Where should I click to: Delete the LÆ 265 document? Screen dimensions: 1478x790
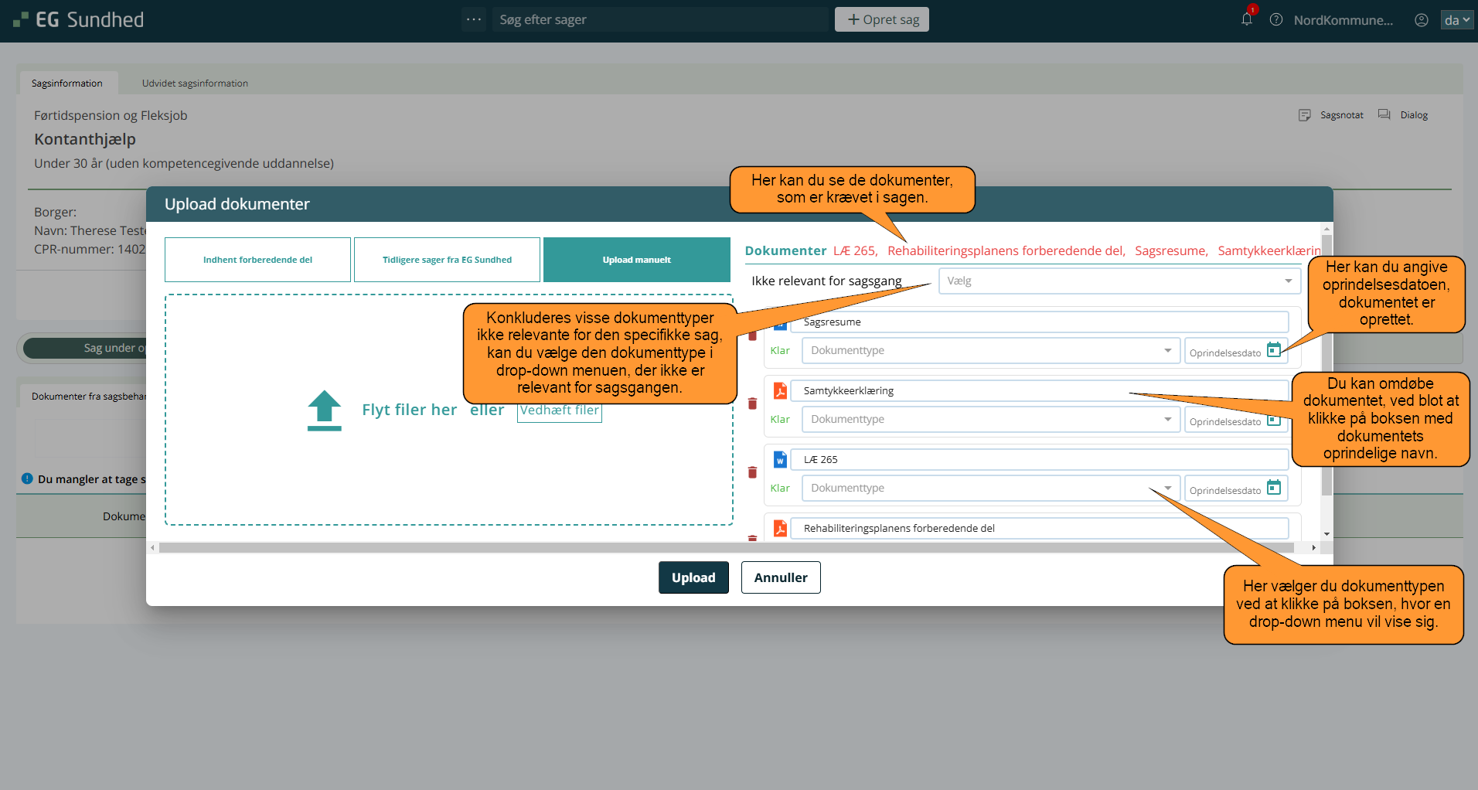pos(752,472)
